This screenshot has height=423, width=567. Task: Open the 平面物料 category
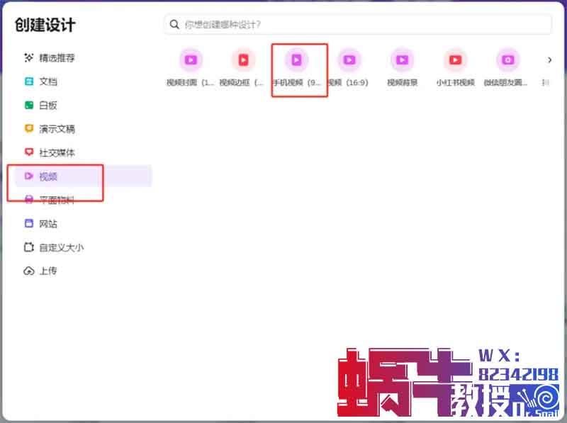click(x=57, y=200)
